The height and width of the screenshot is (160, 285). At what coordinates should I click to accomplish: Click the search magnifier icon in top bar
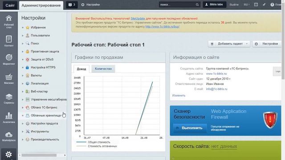pos(197,5)
